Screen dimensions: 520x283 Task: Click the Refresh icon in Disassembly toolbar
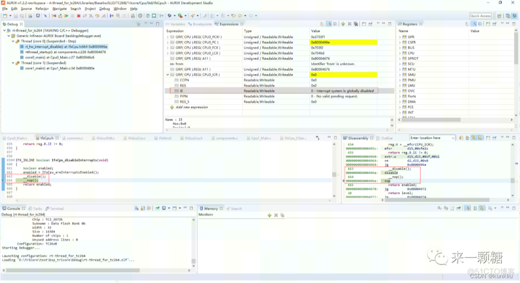pos(461,138)
